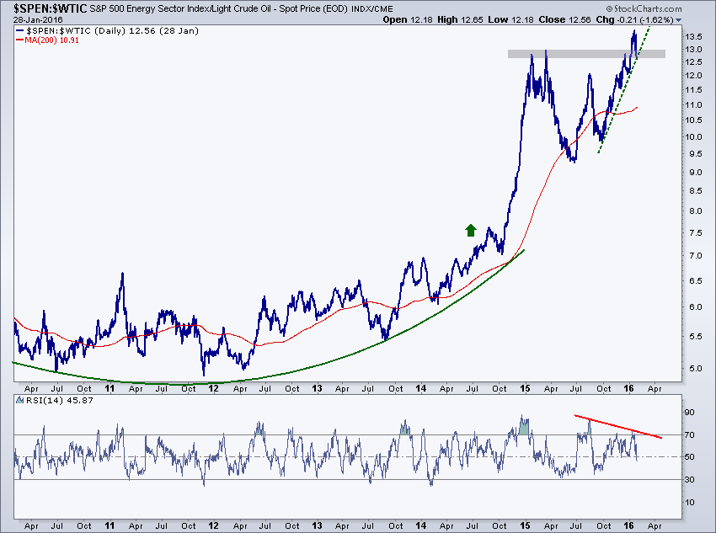The width and height of the screenshot is (716, 533).
Task: Select the MA(200) 10.91 legend entry
Action: 47,40
